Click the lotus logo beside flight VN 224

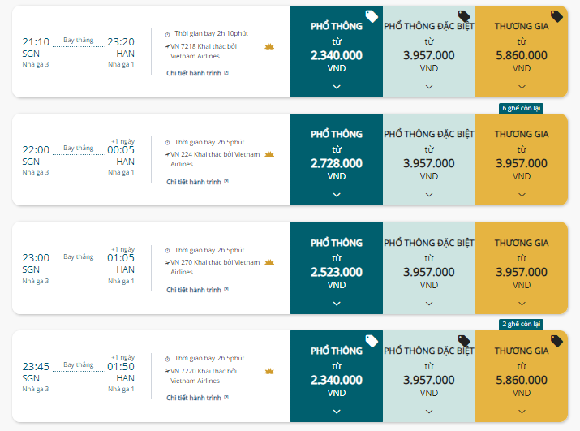[x=269, y=154]
